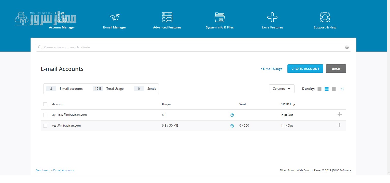Select compact density icon
This screenshot has width=390, height=183.
319,89
